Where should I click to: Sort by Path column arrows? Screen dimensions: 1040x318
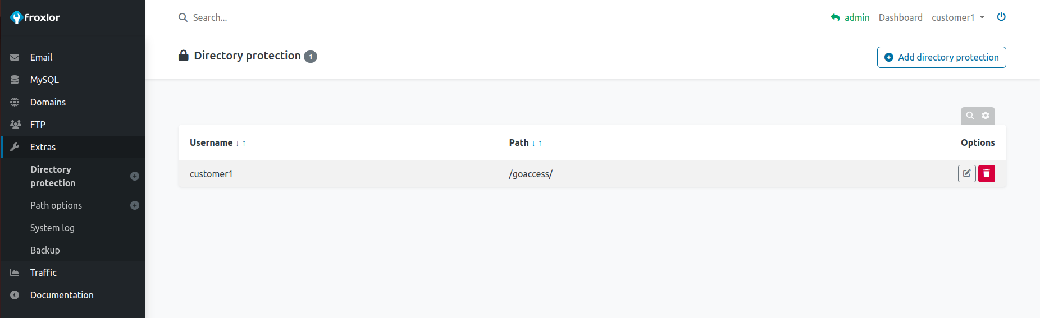[x=536, y=143]
